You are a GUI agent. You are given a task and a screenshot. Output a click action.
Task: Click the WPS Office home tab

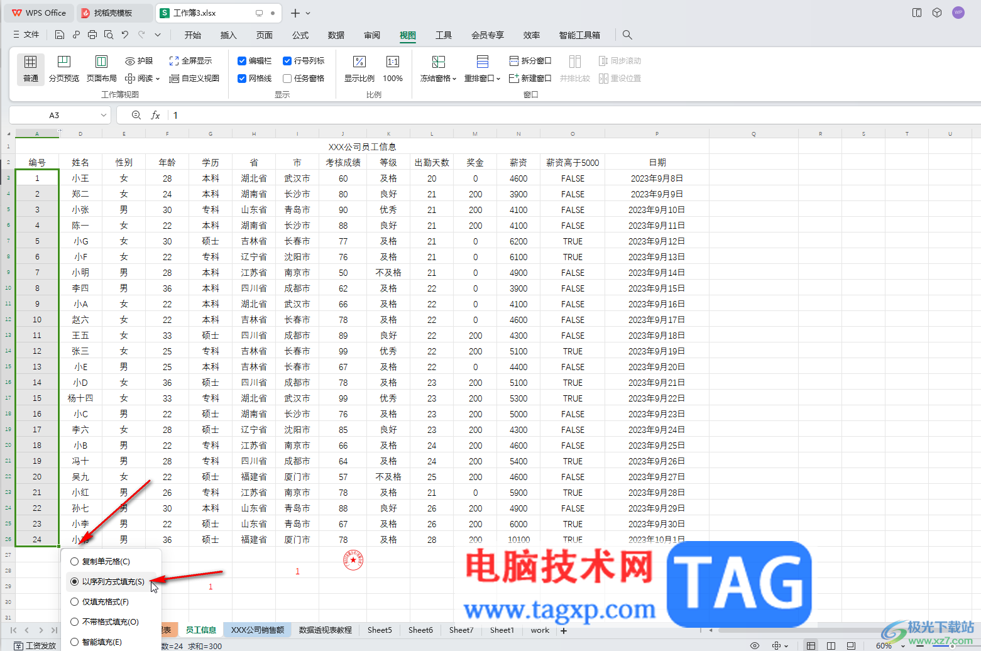coord(39,13)
